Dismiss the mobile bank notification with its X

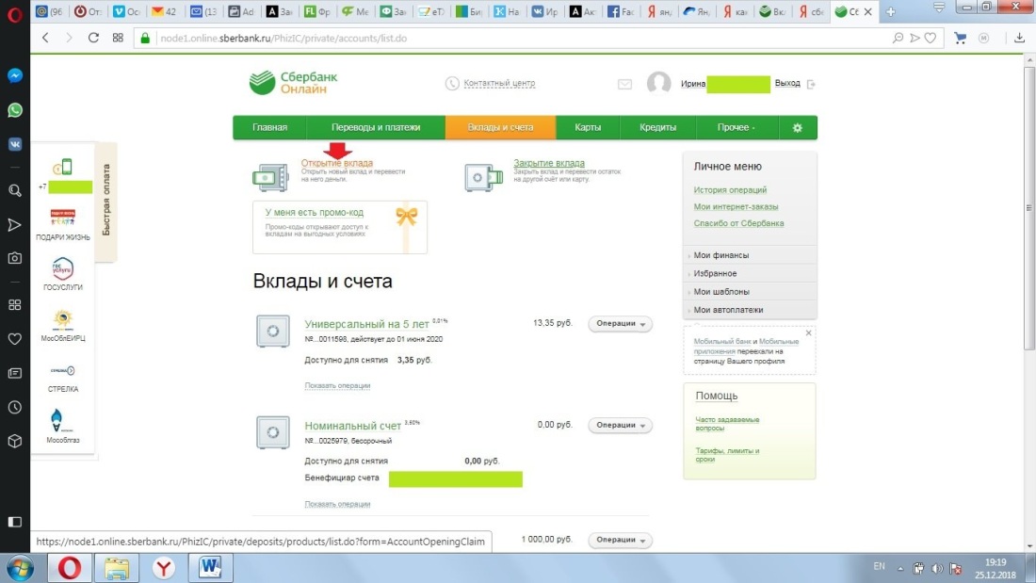807,332
